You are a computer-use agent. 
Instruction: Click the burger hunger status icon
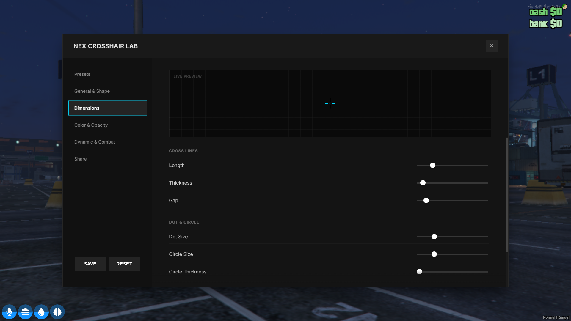[x=25, y=312]
